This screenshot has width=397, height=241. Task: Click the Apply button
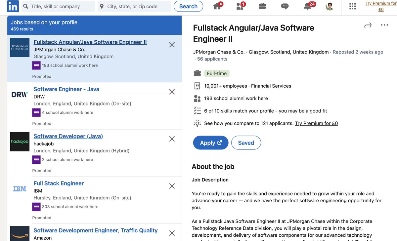click(x=211, y=142)
